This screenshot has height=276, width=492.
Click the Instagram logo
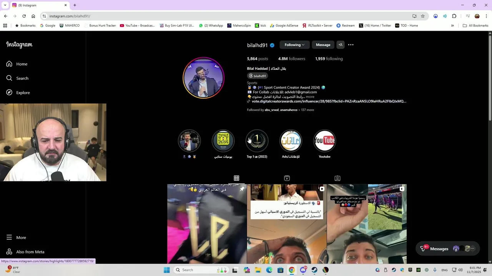point(19,44)
